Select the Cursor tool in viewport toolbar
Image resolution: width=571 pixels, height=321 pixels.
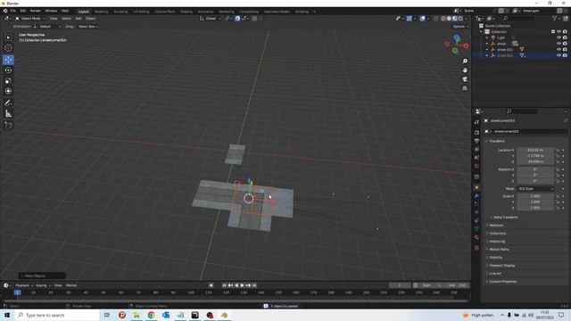click(8, 47)
